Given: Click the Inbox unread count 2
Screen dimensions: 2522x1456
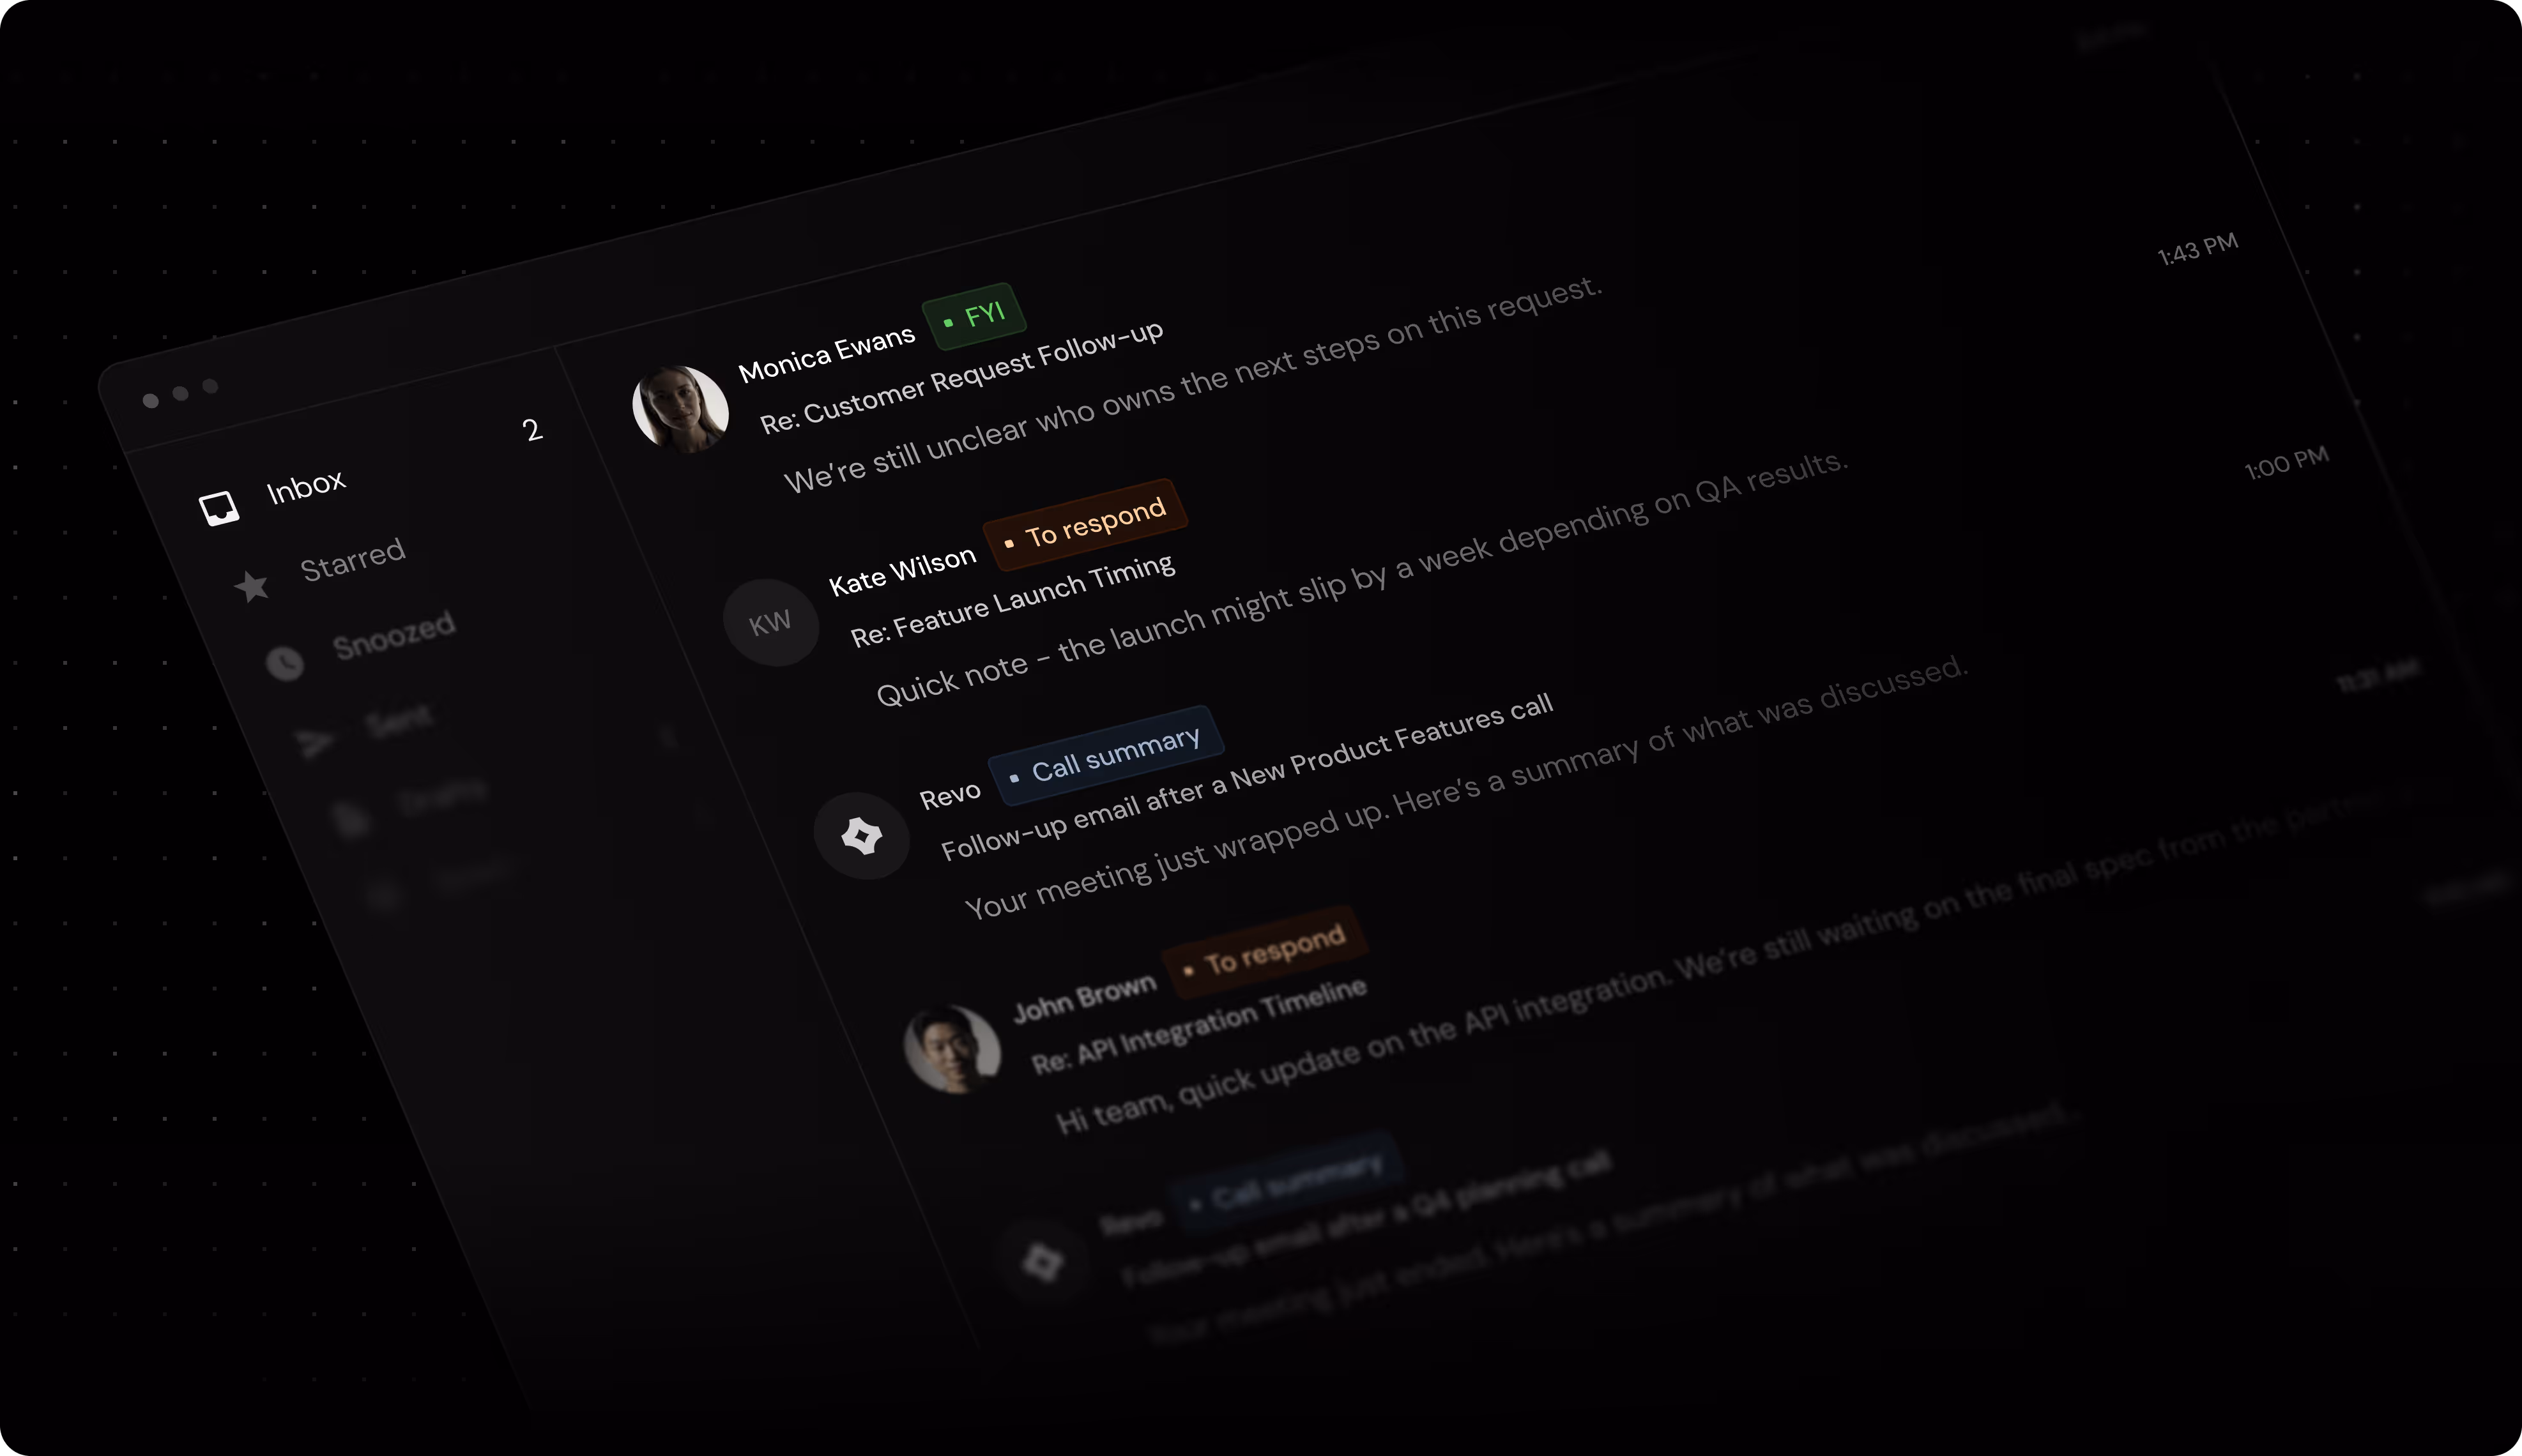Looking at the screenshot, I should [532, 430].
